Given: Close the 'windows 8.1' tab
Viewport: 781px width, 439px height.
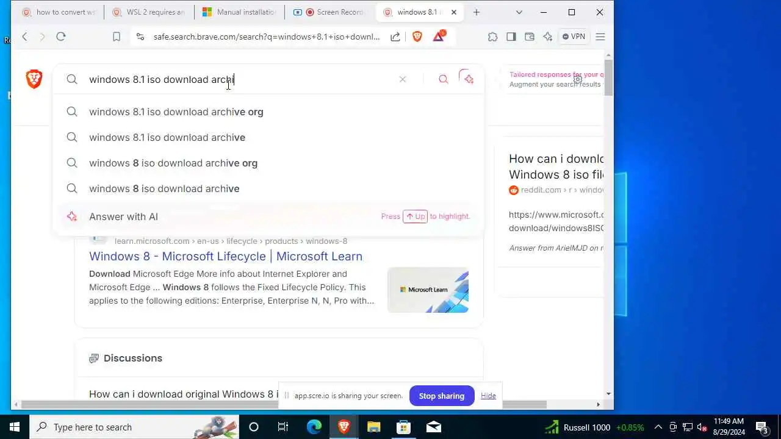Looking at the screenshot, I should [453, 12].
